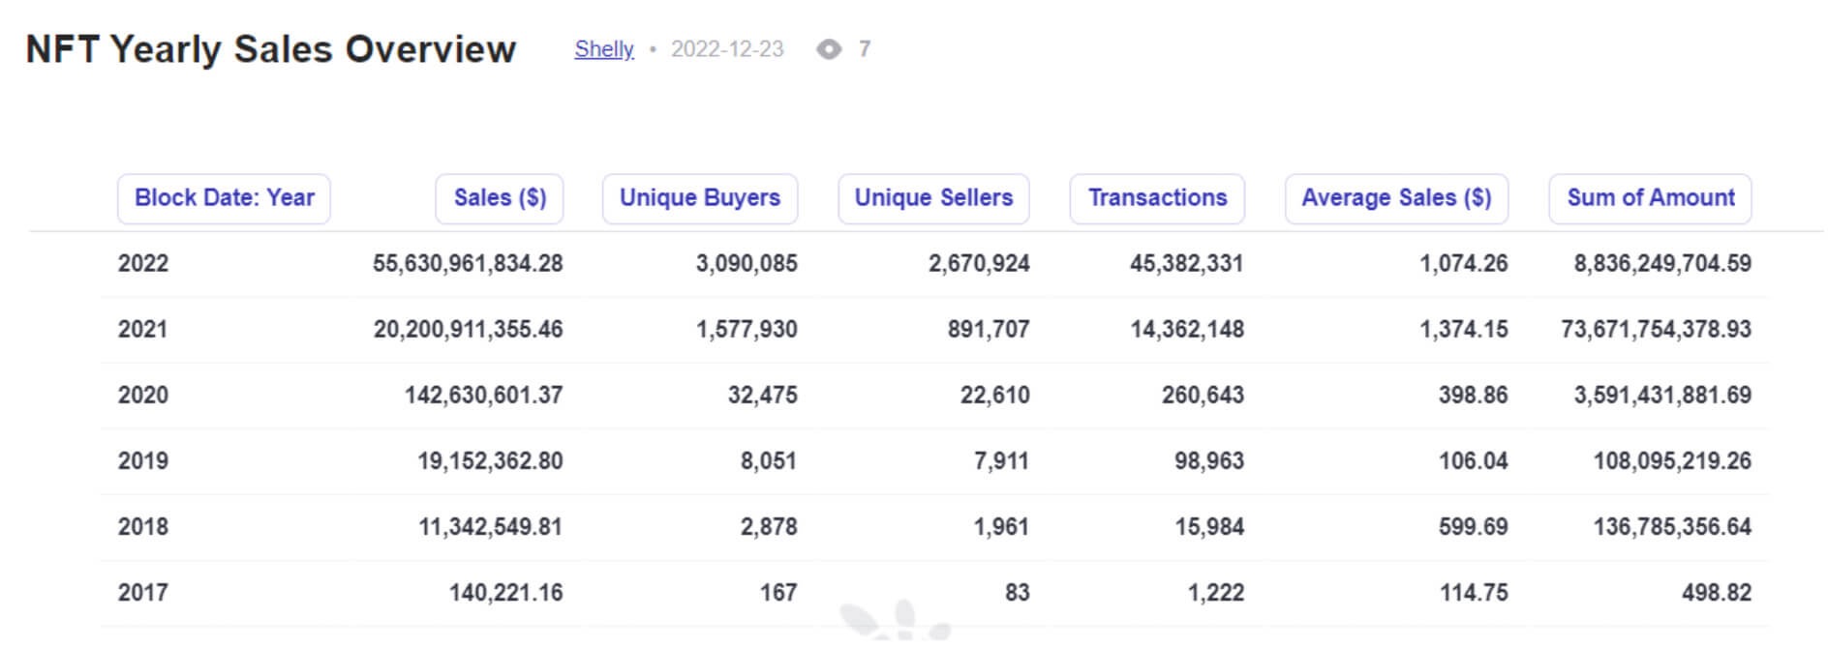The height and width of the screenshot is (648, 1828).
Task: Click the 2022 sales value 55,630,961,834.28
Action: [468, 263]
